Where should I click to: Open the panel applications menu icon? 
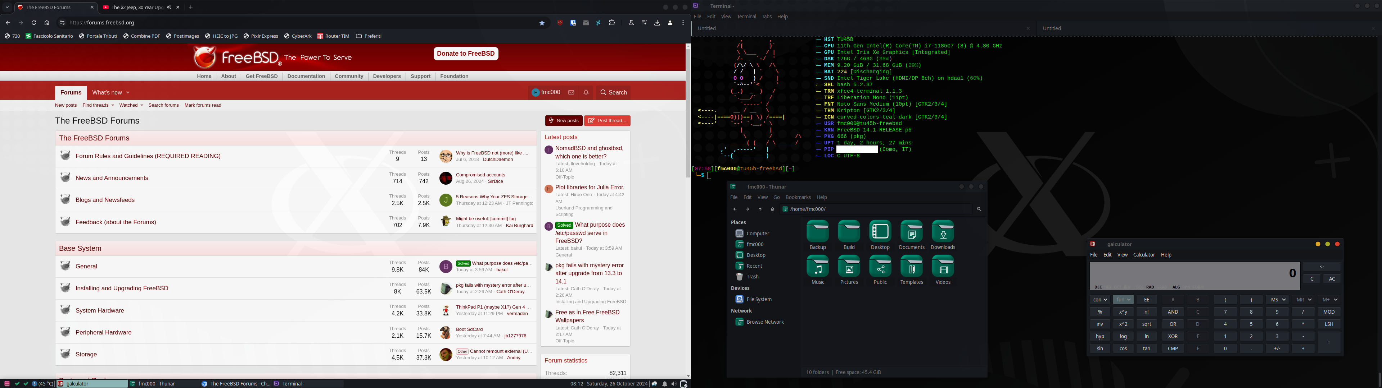coord(7,384)
